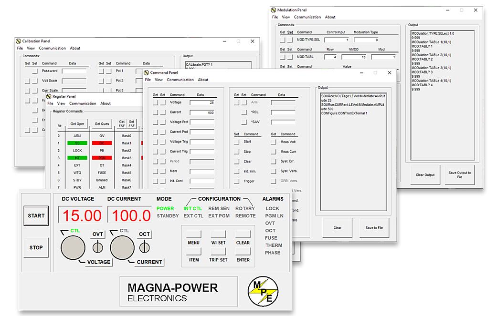The width and height of the screenshot is (497, 316).
Task: Click the *RCL data field in Command Panel
Action: point(283,112)
